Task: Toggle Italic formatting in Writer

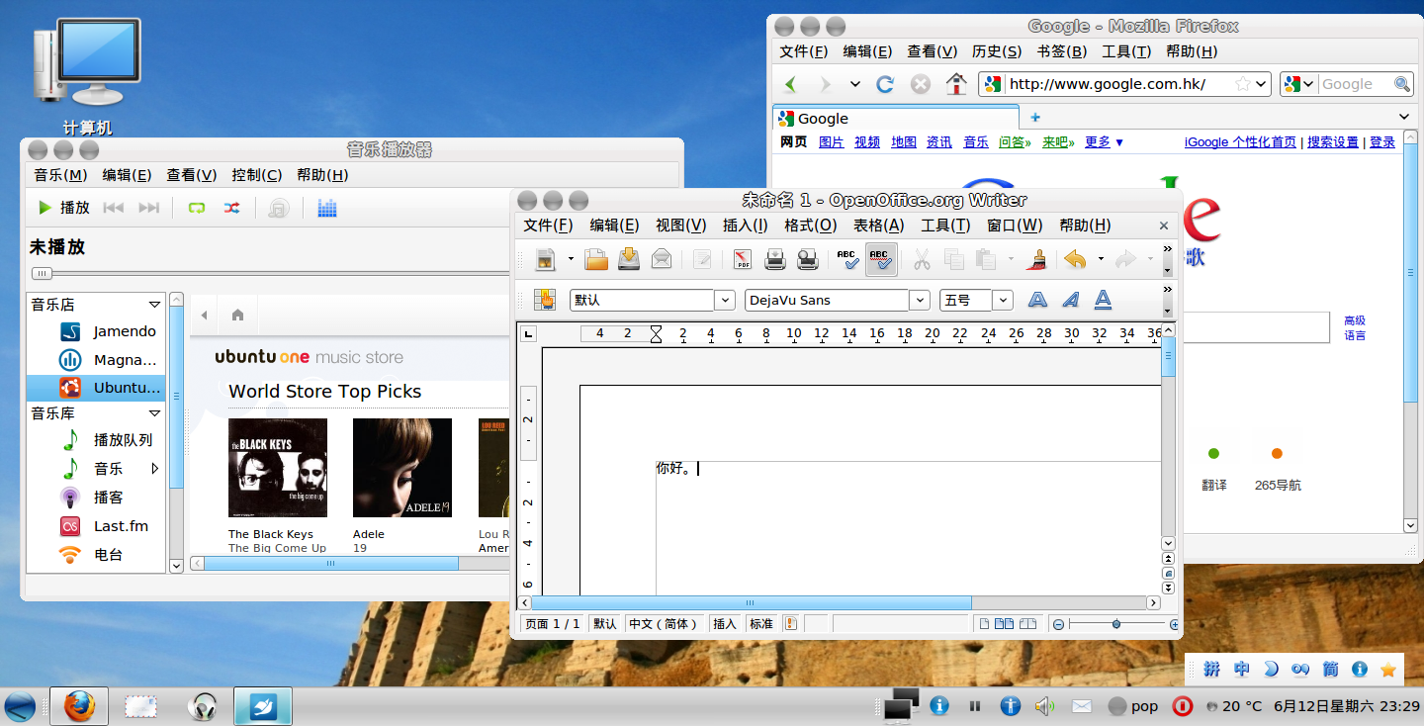Action: [x=1070, y=300]
